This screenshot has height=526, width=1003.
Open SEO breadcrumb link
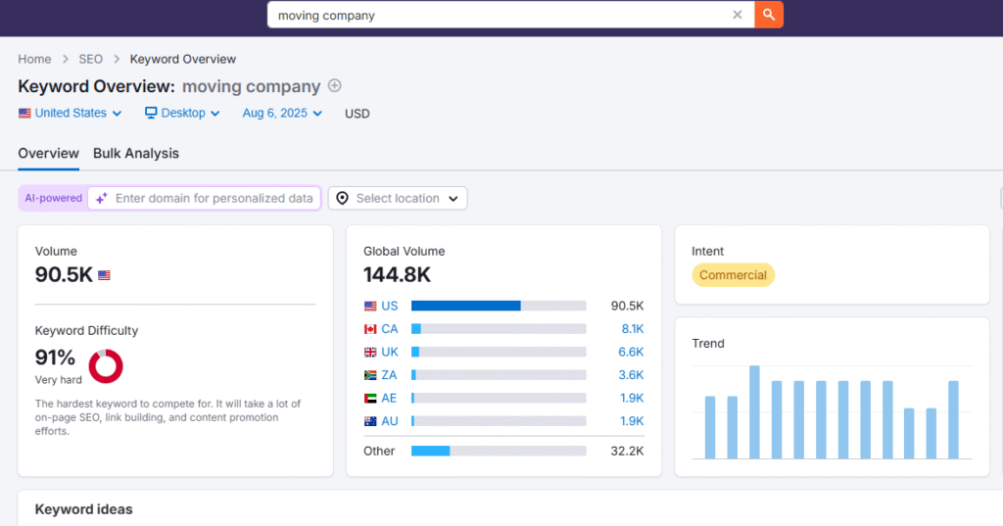click(90, 60)
